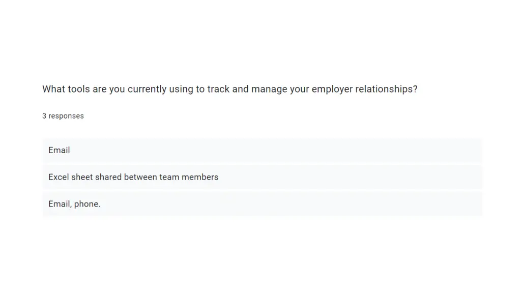Click the 'Email' response row

coord(262,150)
